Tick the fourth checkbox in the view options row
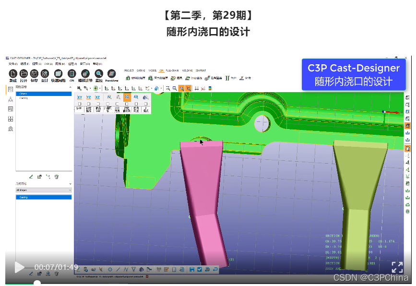The height and width of the screenshot is (286, 416). [x=107, y=104]
